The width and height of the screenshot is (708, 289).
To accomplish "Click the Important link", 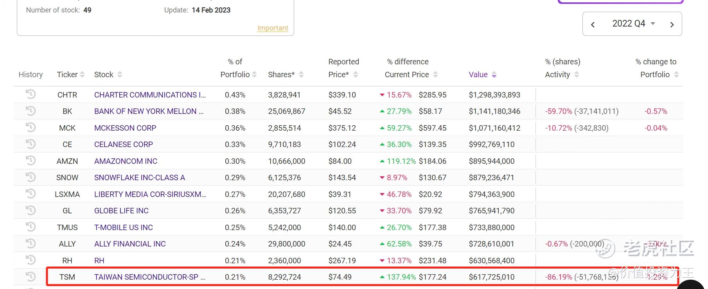I will tap(273, 28).
